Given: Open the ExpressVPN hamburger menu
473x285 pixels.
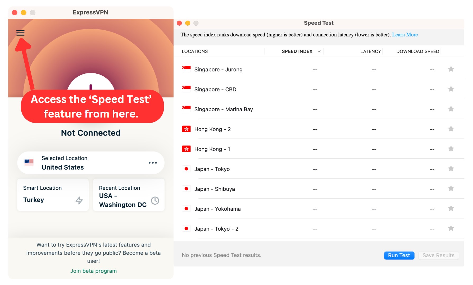Looking at the screenshot, I should tap(20, 33).
